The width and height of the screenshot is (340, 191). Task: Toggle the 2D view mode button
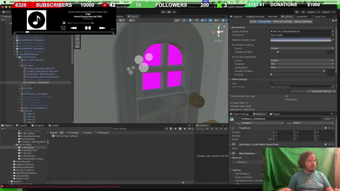pyautogui.click(x=184, y=20)
